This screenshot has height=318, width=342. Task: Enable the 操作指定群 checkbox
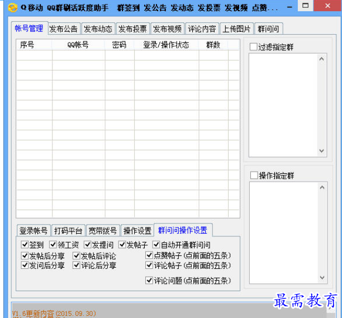(254, 175)
